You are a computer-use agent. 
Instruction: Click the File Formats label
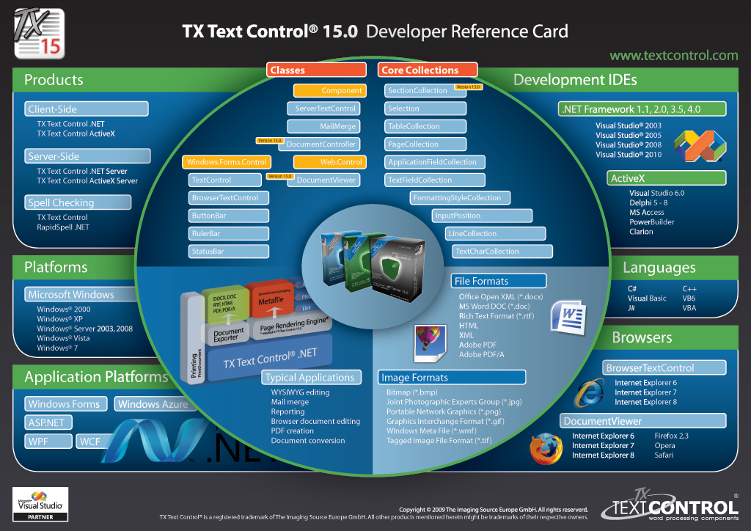pyautogui.click(x=499, y=281)
